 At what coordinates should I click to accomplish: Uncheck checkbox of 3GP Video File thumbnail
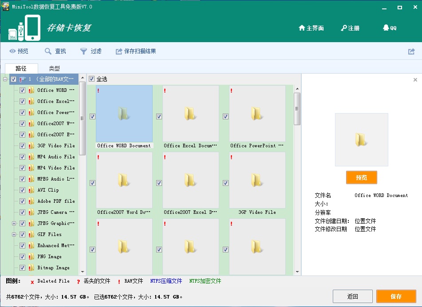pyautogui.click(x=225, y=183)
